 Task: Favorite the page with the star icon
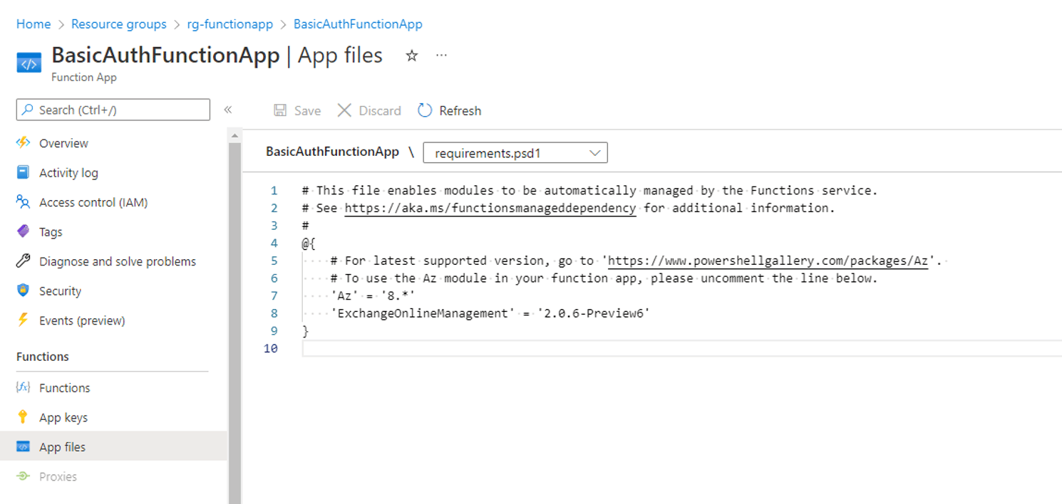pos(411,56)
